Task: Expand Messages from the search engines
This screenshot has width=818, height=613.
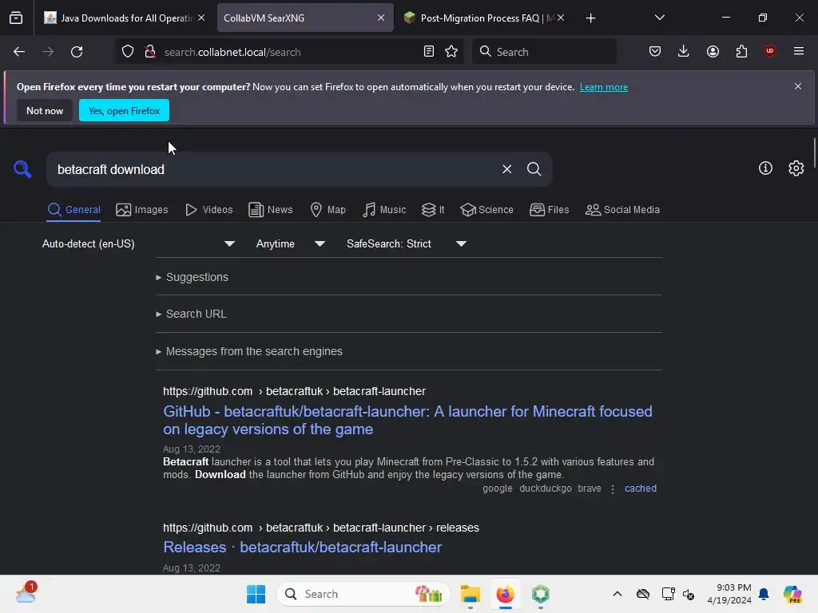Action: pyautogui.click(x=249, y=351)
